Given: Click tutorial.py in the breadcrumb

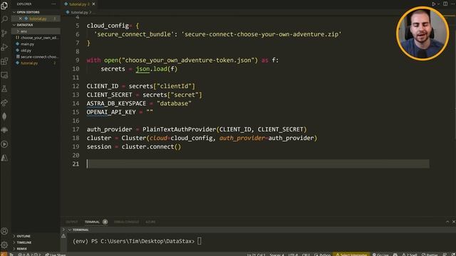Looking at the screenshot, I should pyautogui.click(x=79, y=13).
